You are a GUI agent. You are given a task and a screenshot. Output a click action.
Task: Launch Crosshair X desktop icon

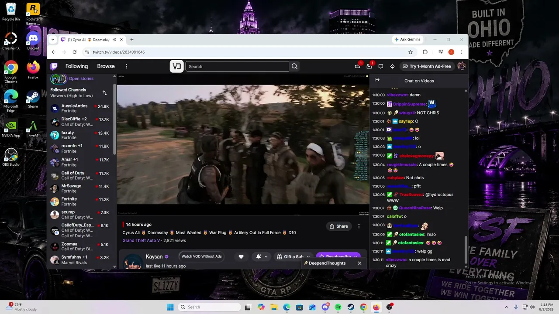tap(11, 41)
